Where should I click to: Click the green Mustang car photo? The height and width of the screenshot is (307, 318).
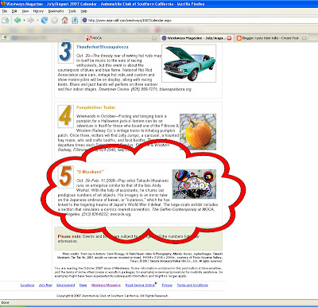click(x=189, y=64)
